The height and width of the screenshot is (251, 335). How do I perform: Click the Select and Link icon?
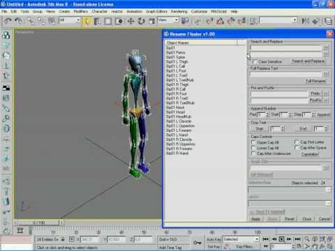point(30,21)
